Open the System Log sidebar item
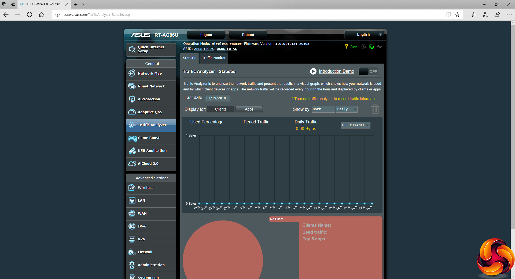This screenshot has height=279, width=515. tap(151, 276)
